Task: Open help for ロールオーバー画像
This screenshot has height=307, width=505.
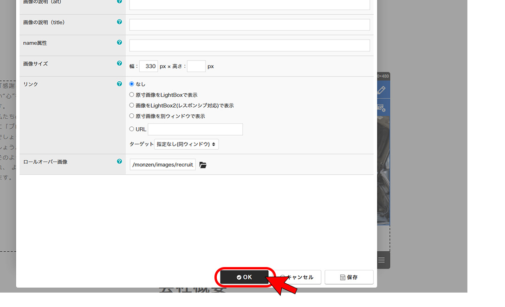Action: pyautogui.click(x=119, y=162)
